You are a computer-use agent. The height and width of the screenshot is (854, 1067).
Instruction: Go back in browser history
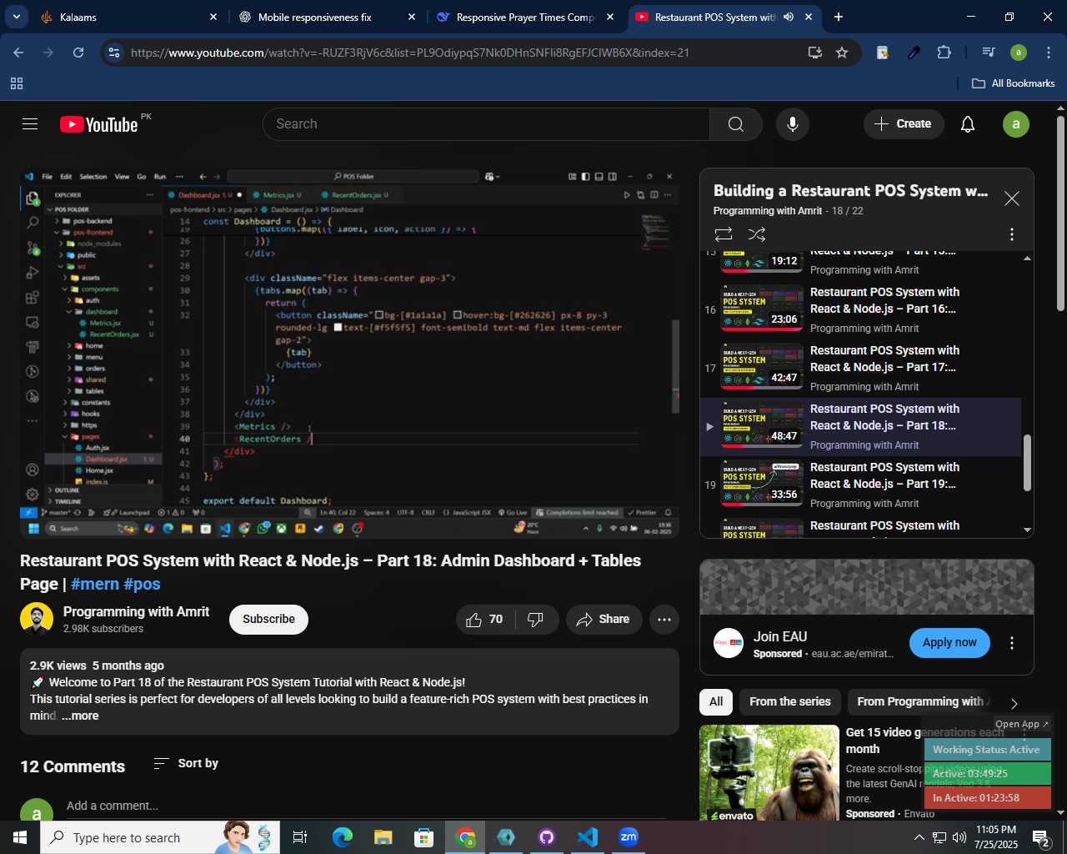tap(18, 53)
